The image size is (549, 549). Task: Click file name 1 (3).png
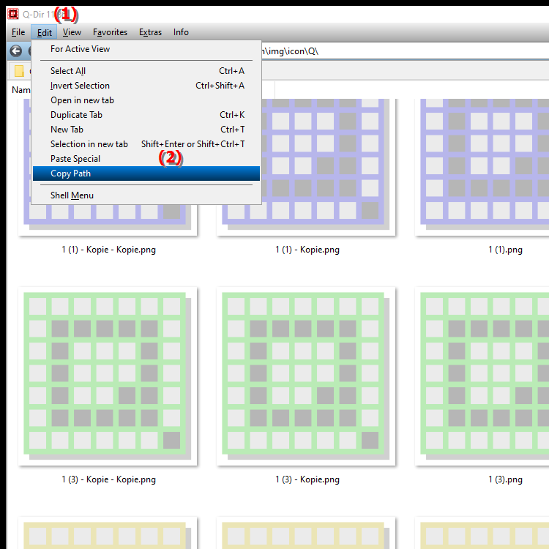point(505,479)
